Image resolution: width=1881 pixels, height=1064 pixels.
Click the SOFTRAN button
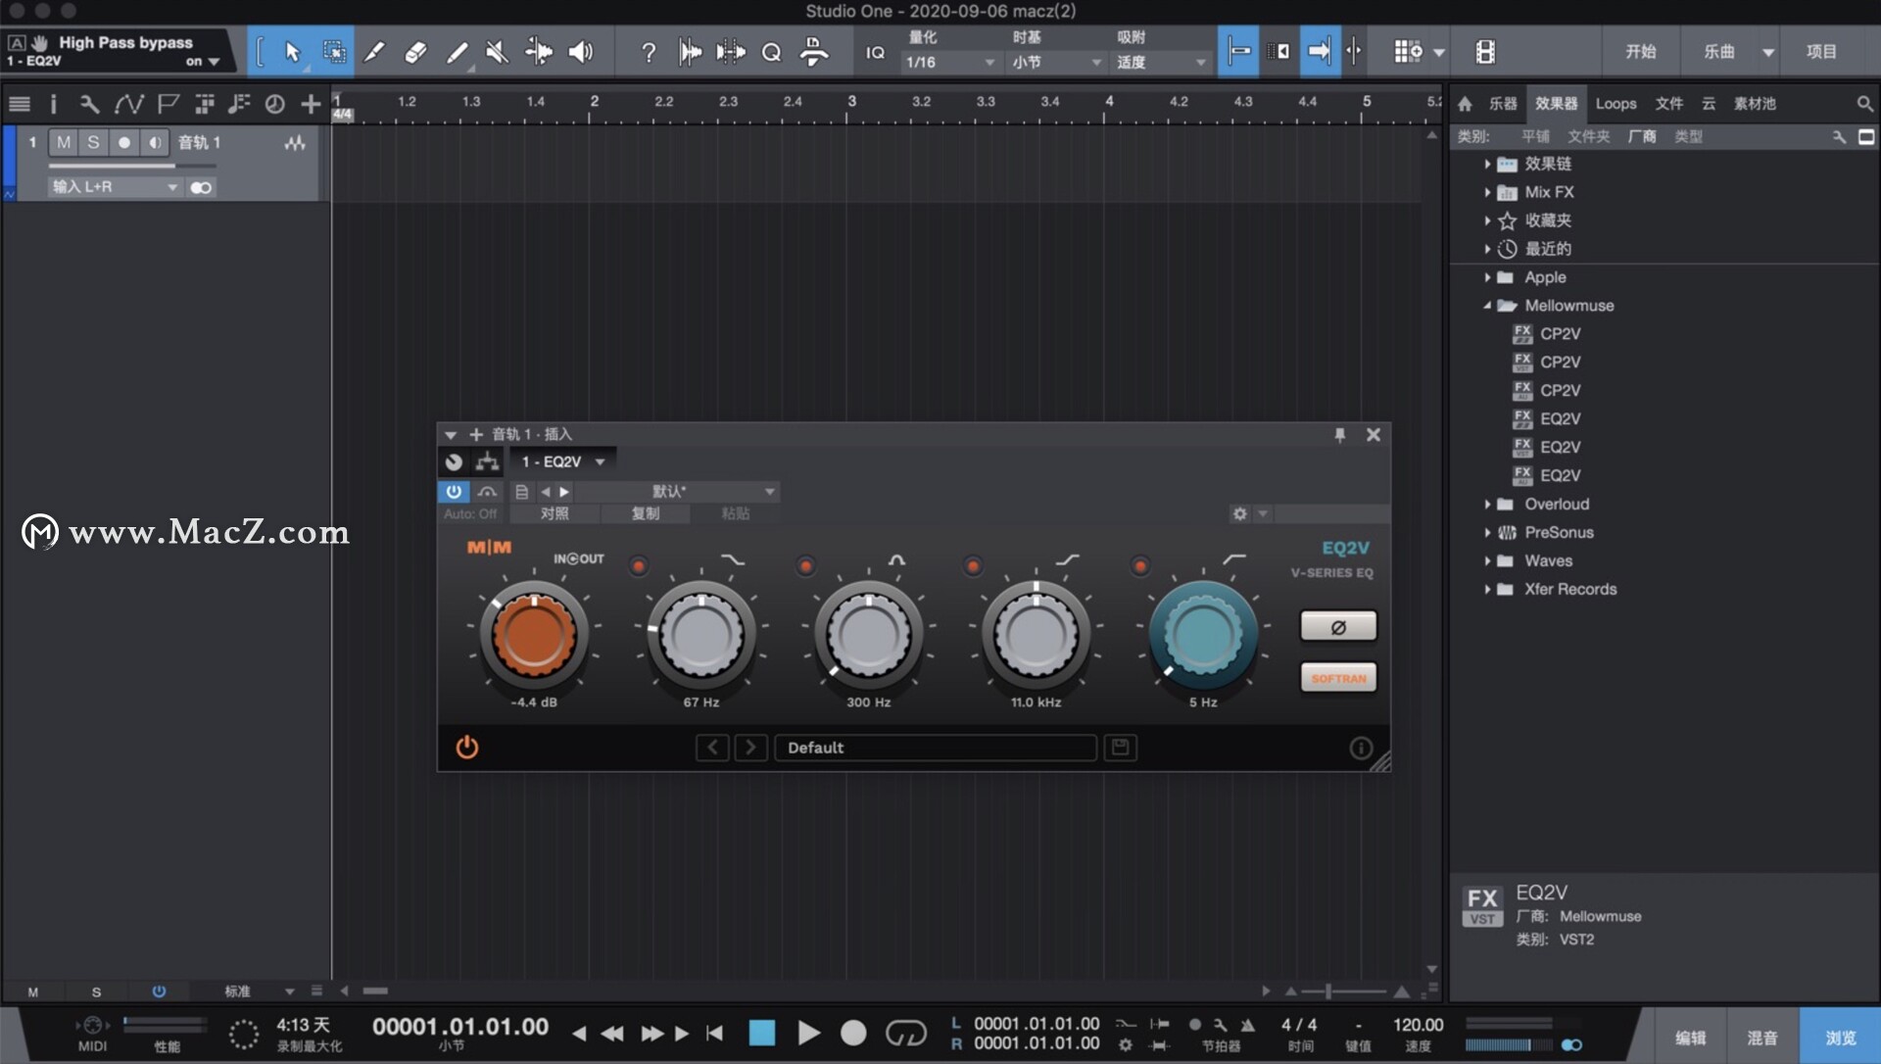(1338, 678)
